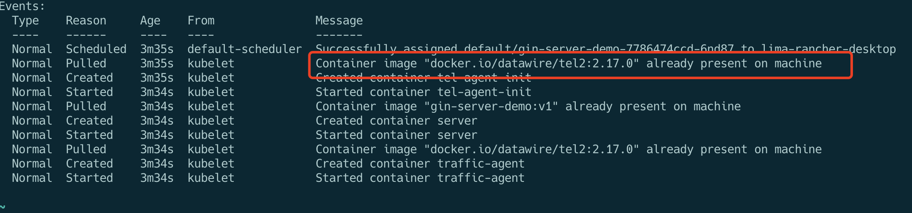Screen dimensions: 912x213
Task: Click the "Age" column header
Action: (150, 21)
